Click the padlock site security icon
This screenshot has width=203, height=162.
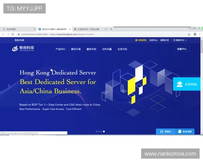(19, 34)
